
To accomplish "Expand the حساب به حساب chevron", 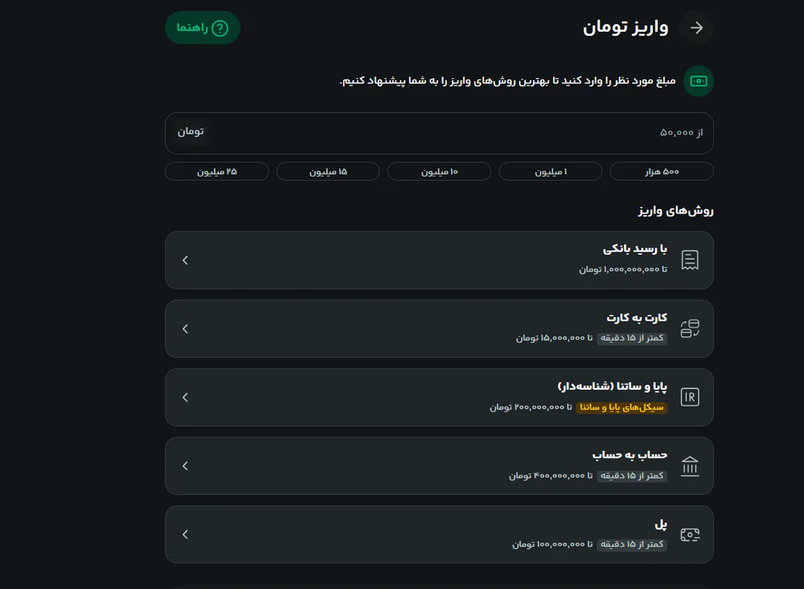I will click(185, 466).
